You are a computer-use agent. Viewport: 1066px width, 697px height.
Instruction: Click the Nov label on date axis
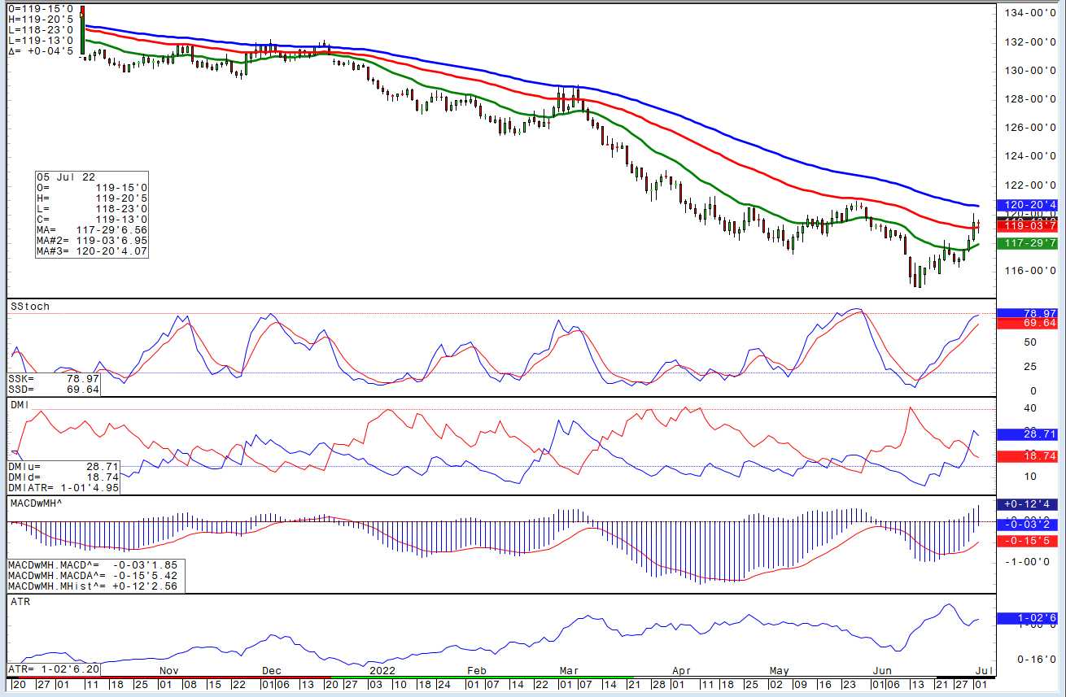(x=168, y=671)
